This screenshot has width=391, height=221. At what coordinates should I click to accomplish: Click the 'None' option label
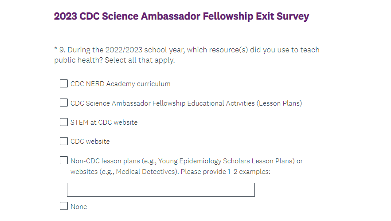(x=79, y=207)
